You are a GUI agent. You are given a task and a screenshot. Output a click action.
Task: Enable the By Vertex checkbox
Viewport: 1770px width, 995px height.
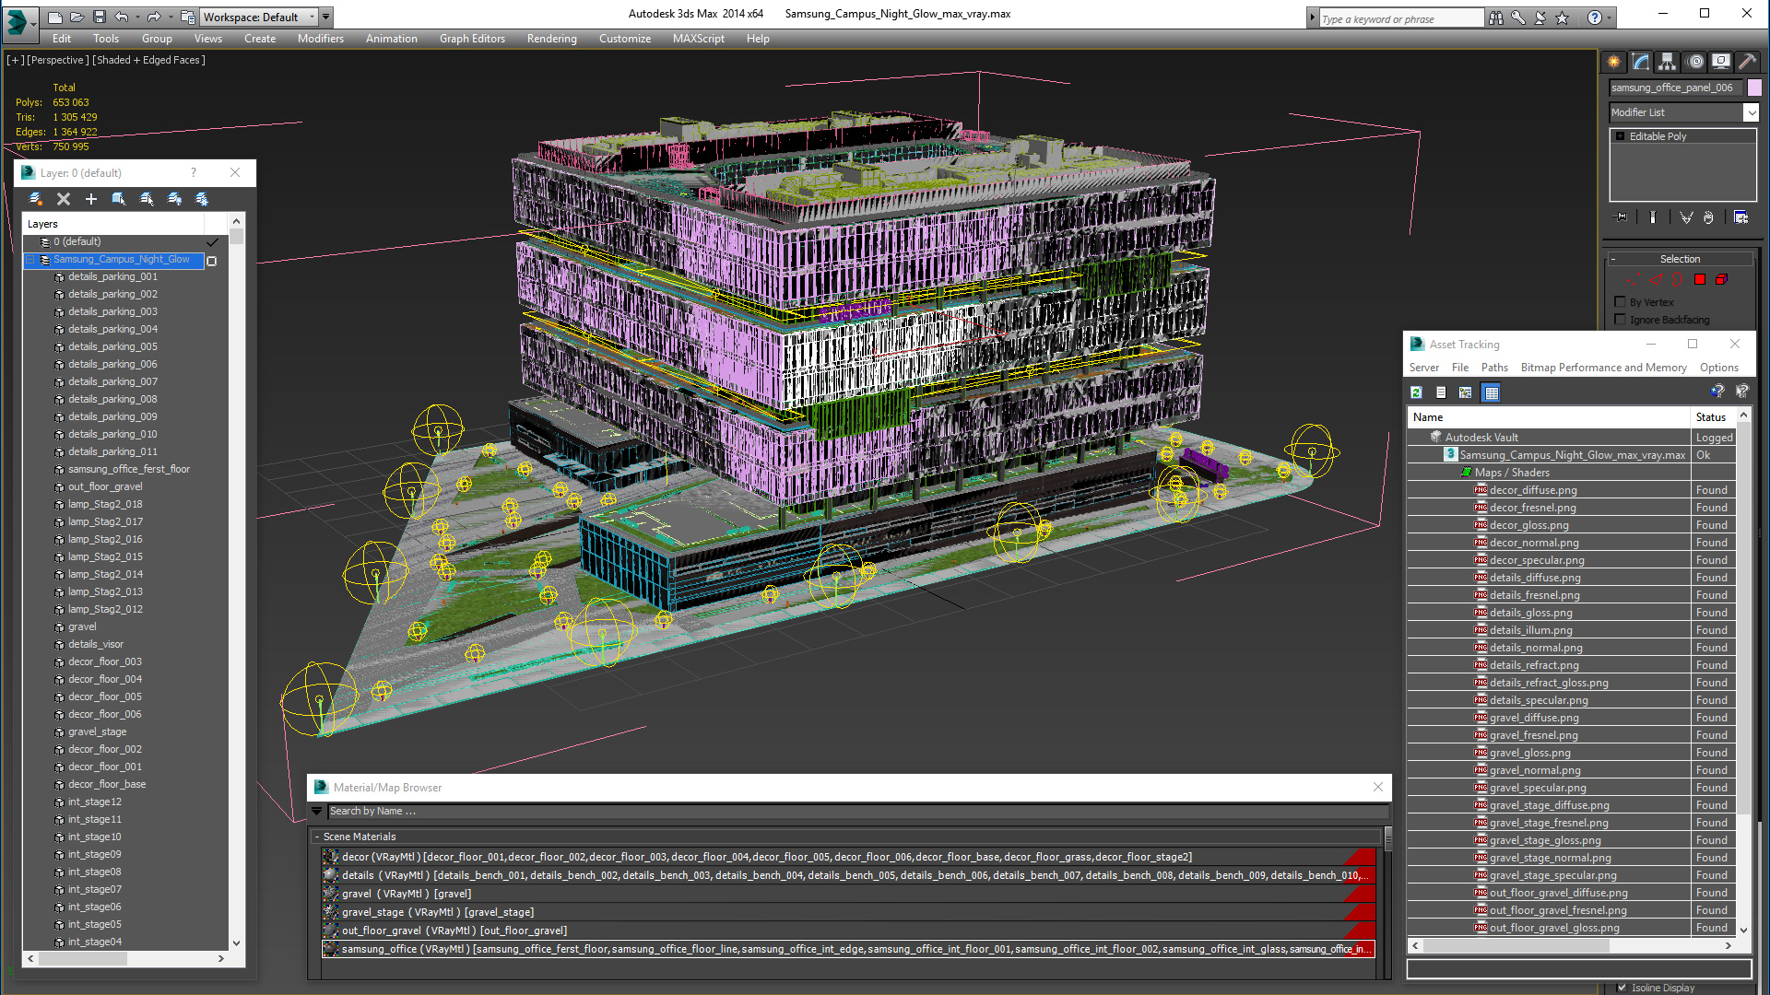click(x=1621, y=302)
